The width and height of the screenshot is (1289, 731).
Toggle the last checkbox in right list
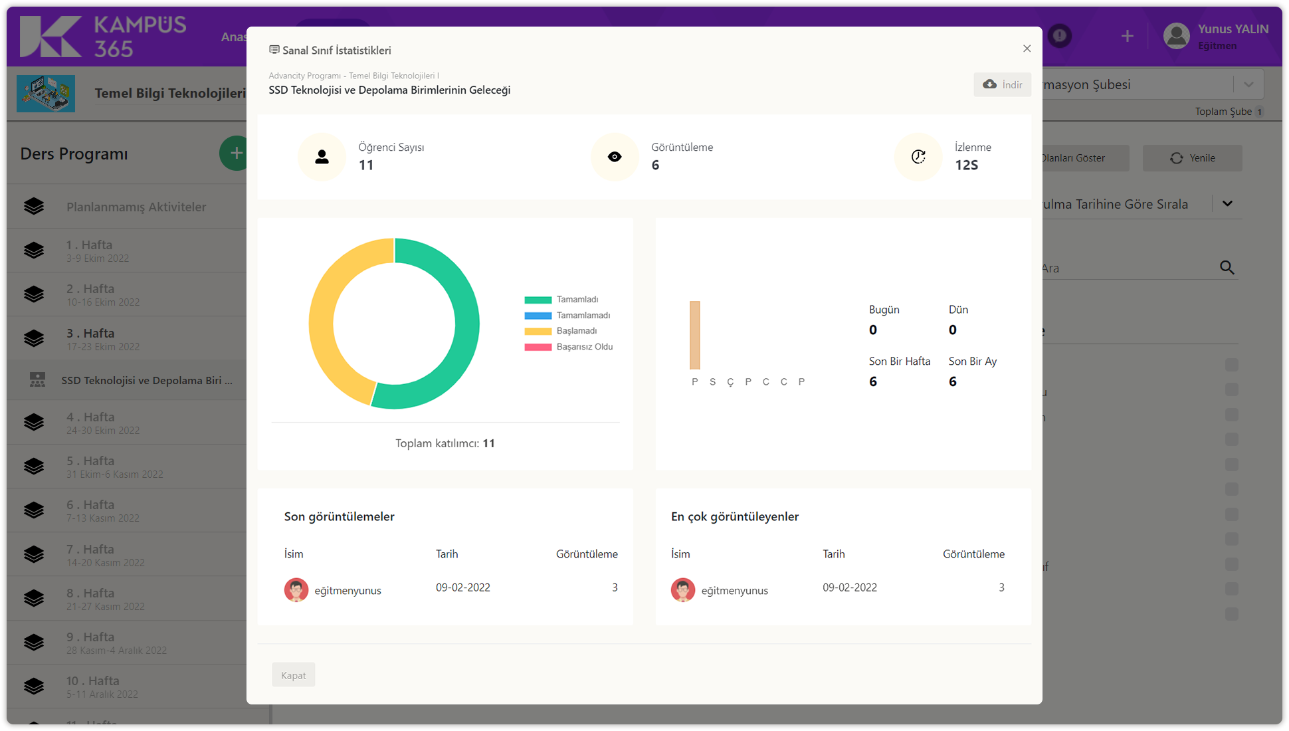coord(1231,614)
